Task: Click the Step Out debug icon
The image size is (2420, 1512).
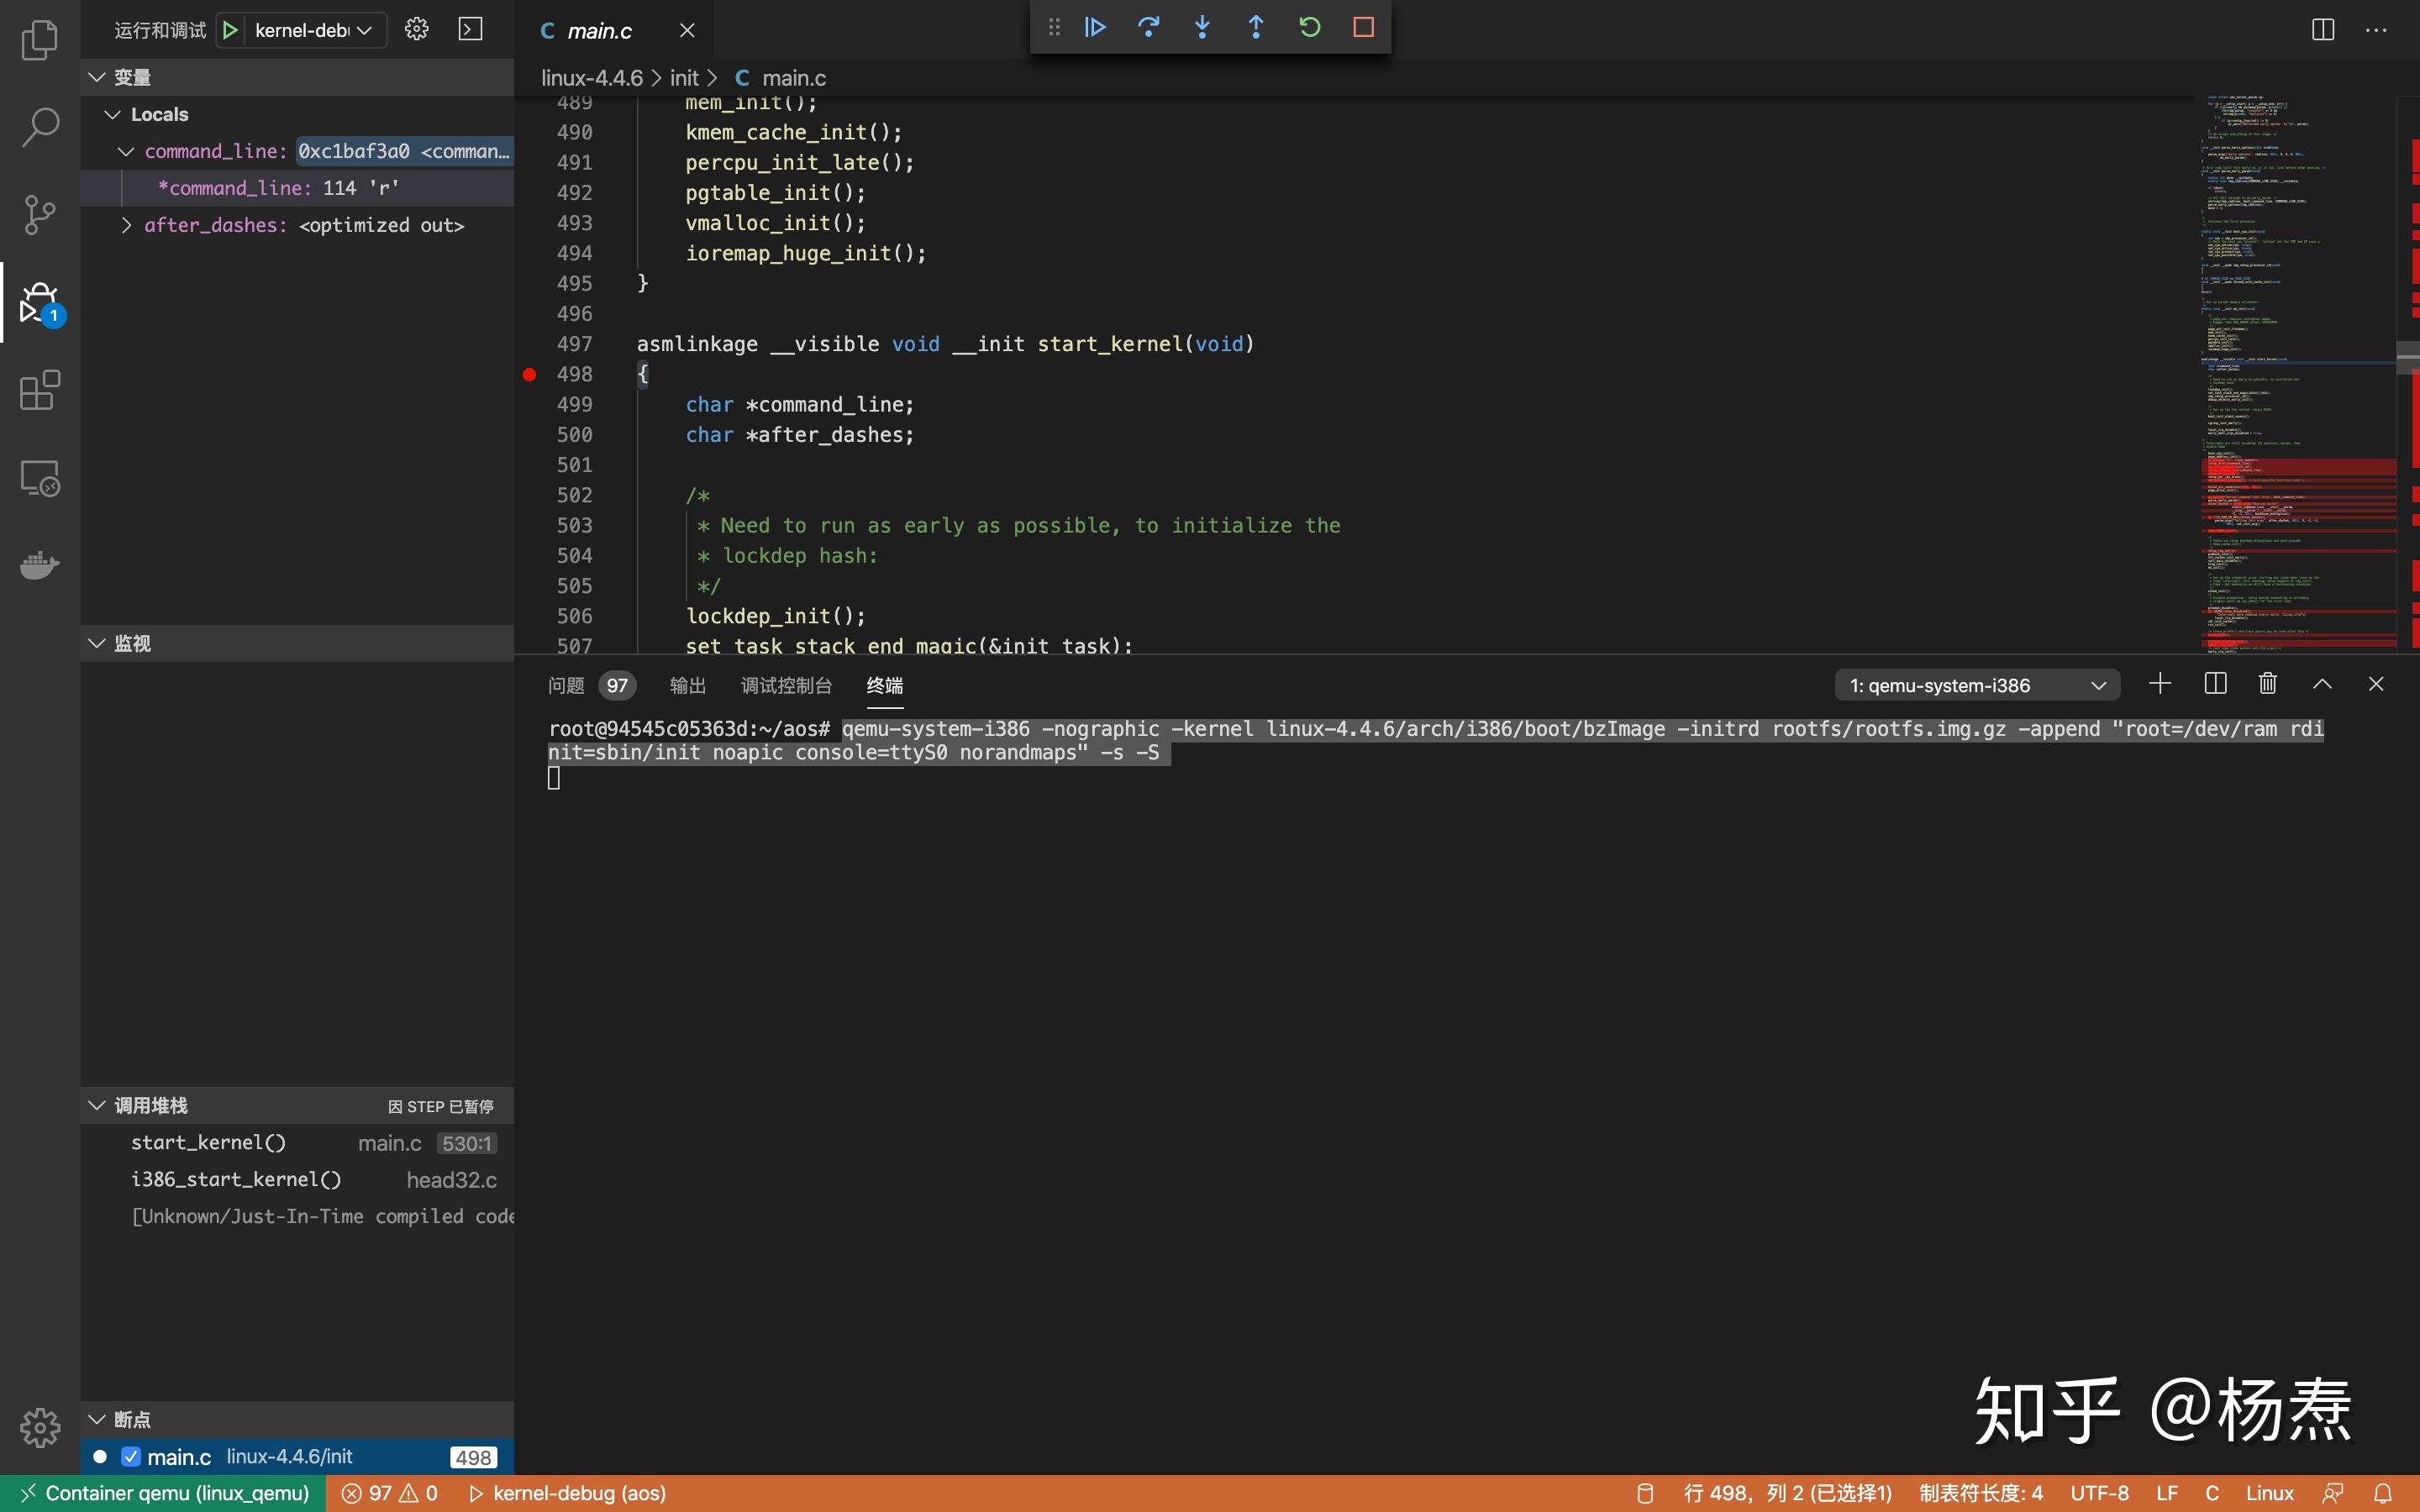Action: click(1256, 28)
